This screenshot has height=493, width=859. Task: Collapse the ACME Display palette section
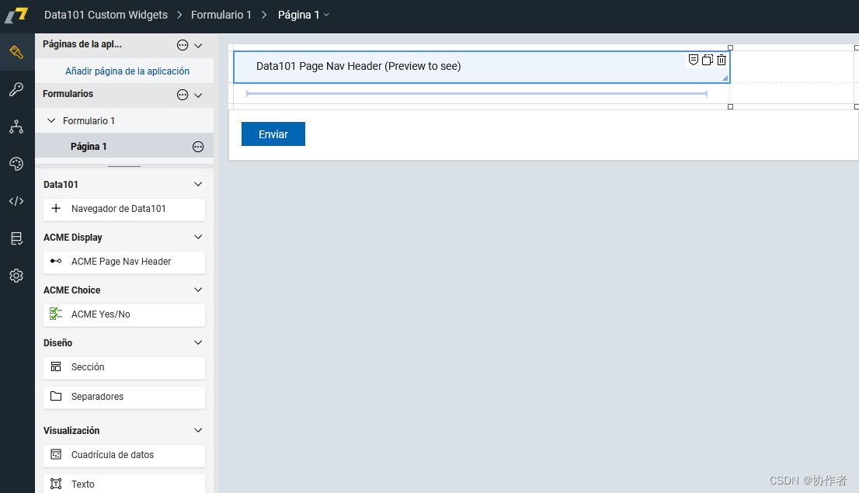pos(198,237)
